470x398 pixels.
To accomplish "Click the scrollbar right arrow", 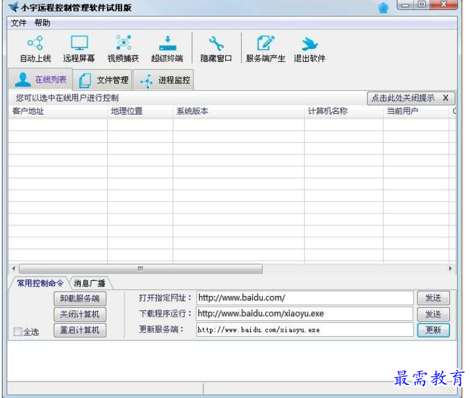I will pos(450,268).
